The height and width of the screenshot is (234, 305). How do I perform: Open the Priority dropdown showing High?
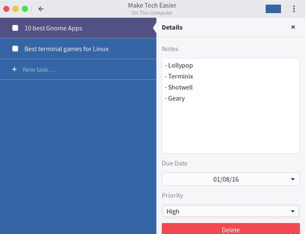tap(230, 211)
